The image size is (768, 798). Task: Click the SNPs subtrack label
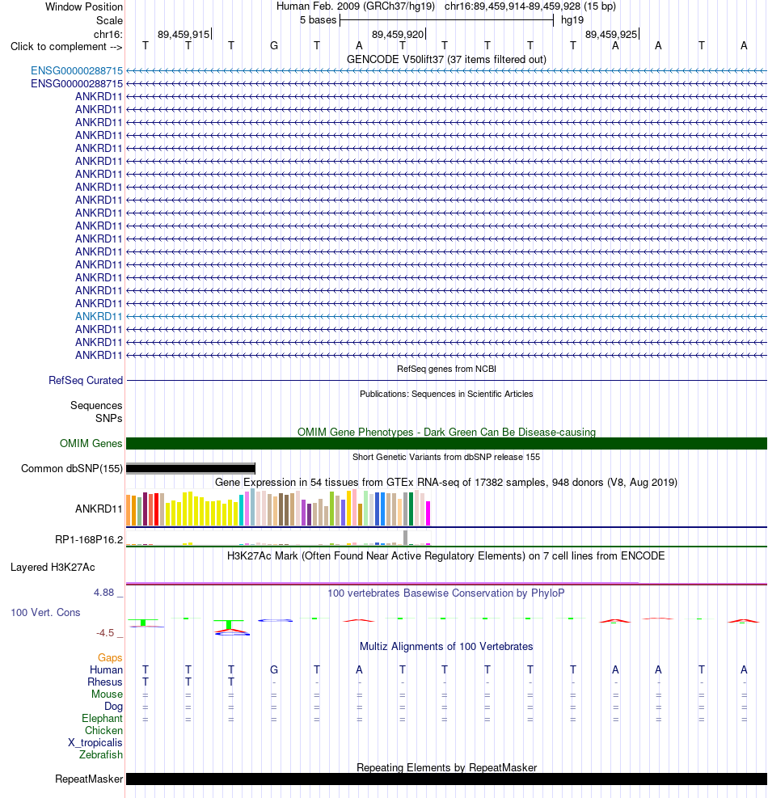[109, 418]
